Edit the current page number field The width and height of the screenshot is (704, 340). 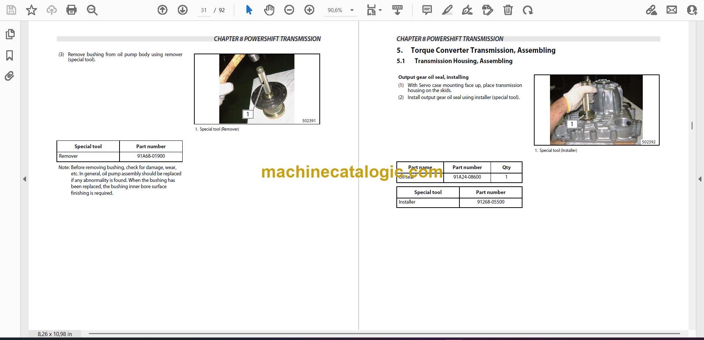tap(204, 10)
